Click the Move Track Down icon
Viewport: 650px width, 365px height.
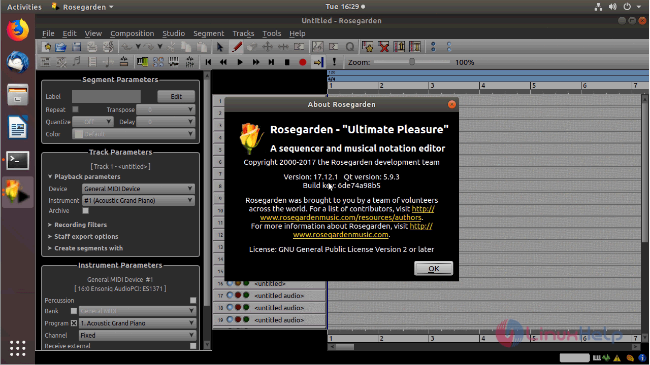pos(415,47)
